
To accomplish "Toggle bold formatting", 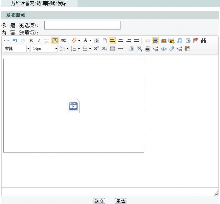I will tap(31, 41).
